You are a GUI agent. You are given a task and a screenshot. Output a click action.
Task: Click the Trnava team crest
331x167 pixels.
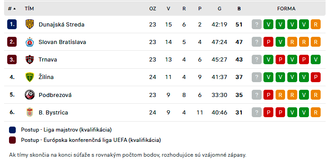tap(30, 60)
